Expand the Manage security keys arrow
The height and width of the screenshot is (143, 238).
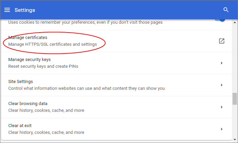[222, 63]
